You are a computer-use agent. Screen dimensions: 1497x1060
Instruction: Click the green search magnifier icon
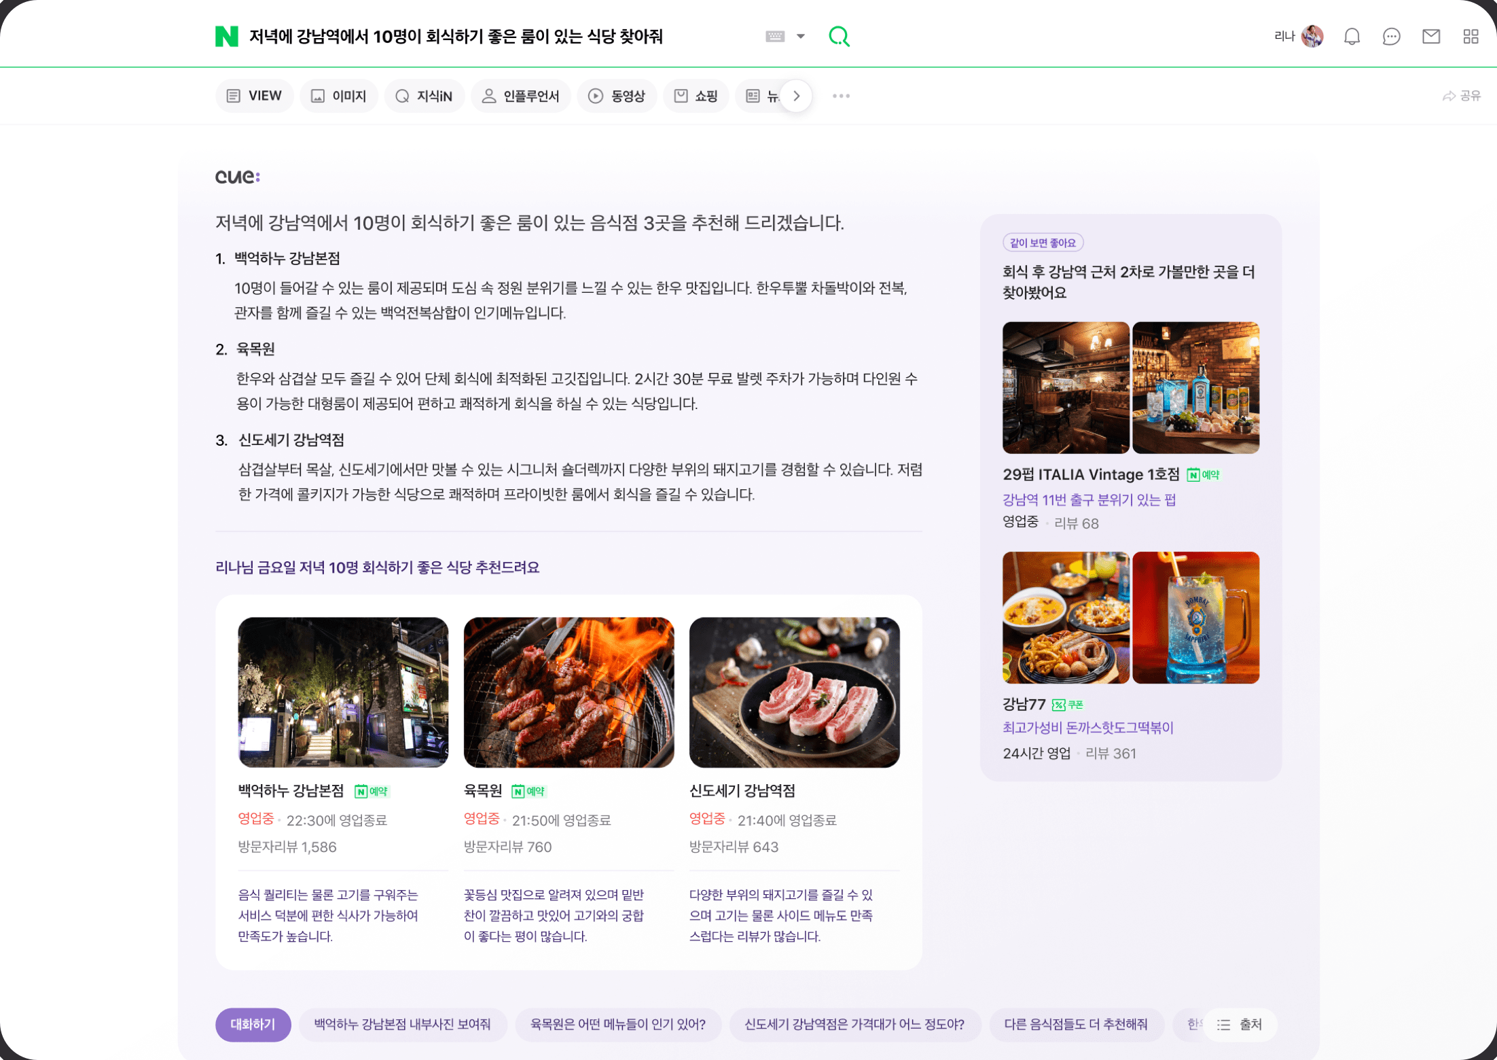click(839, 36)
